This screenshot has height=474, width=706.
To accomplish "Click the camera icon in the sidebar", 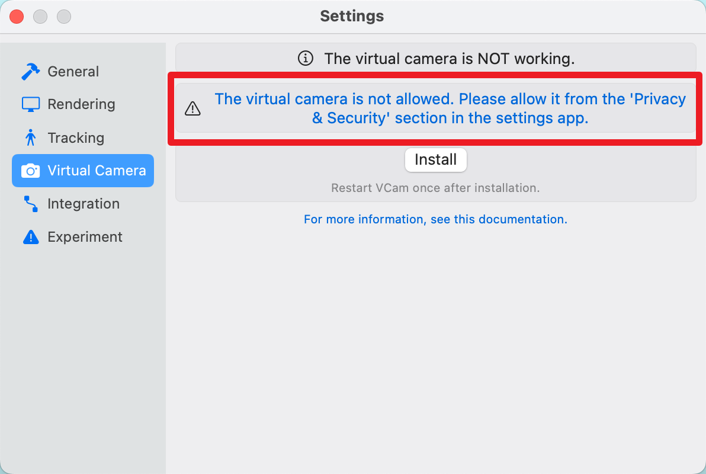I will 30,171.
